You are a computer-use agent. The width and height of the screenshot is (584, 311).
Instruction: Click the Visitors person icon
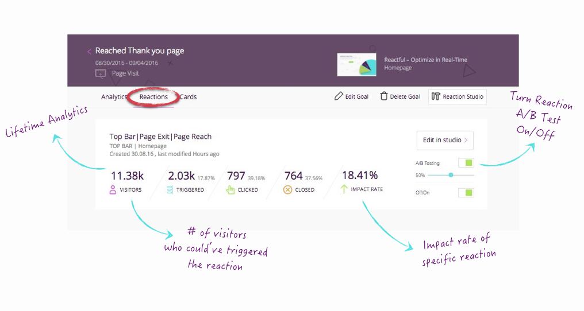tap(113, 190)
